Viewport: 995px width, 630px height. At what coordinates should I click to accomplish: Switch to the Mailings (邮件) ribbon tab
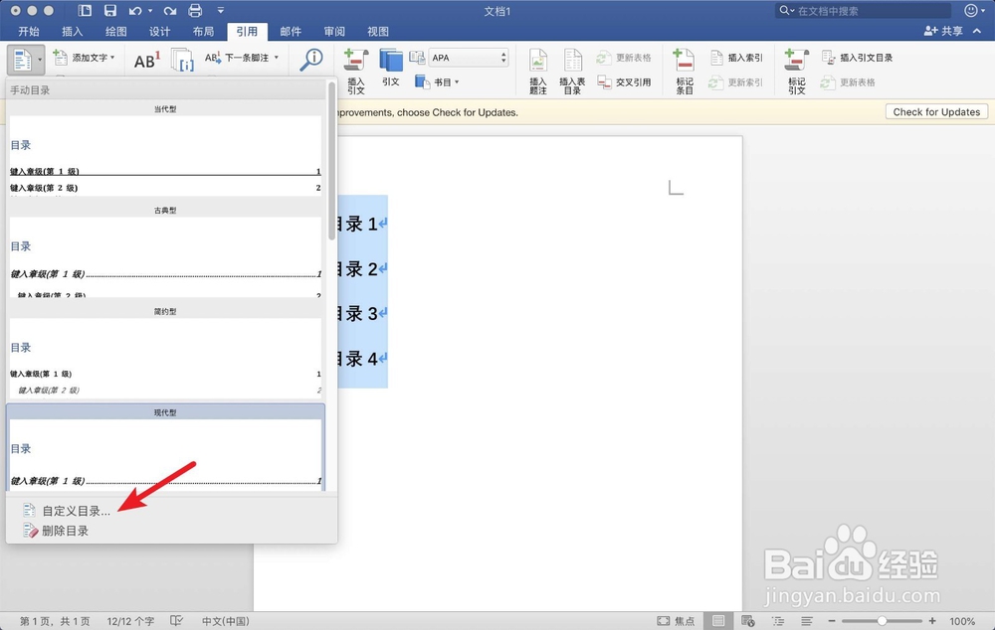click(x=291, y=31)
